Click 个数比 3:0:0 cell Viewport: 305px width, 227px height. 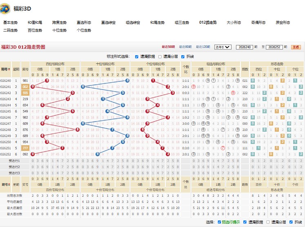pyautogui.click(x=186, y=124)
